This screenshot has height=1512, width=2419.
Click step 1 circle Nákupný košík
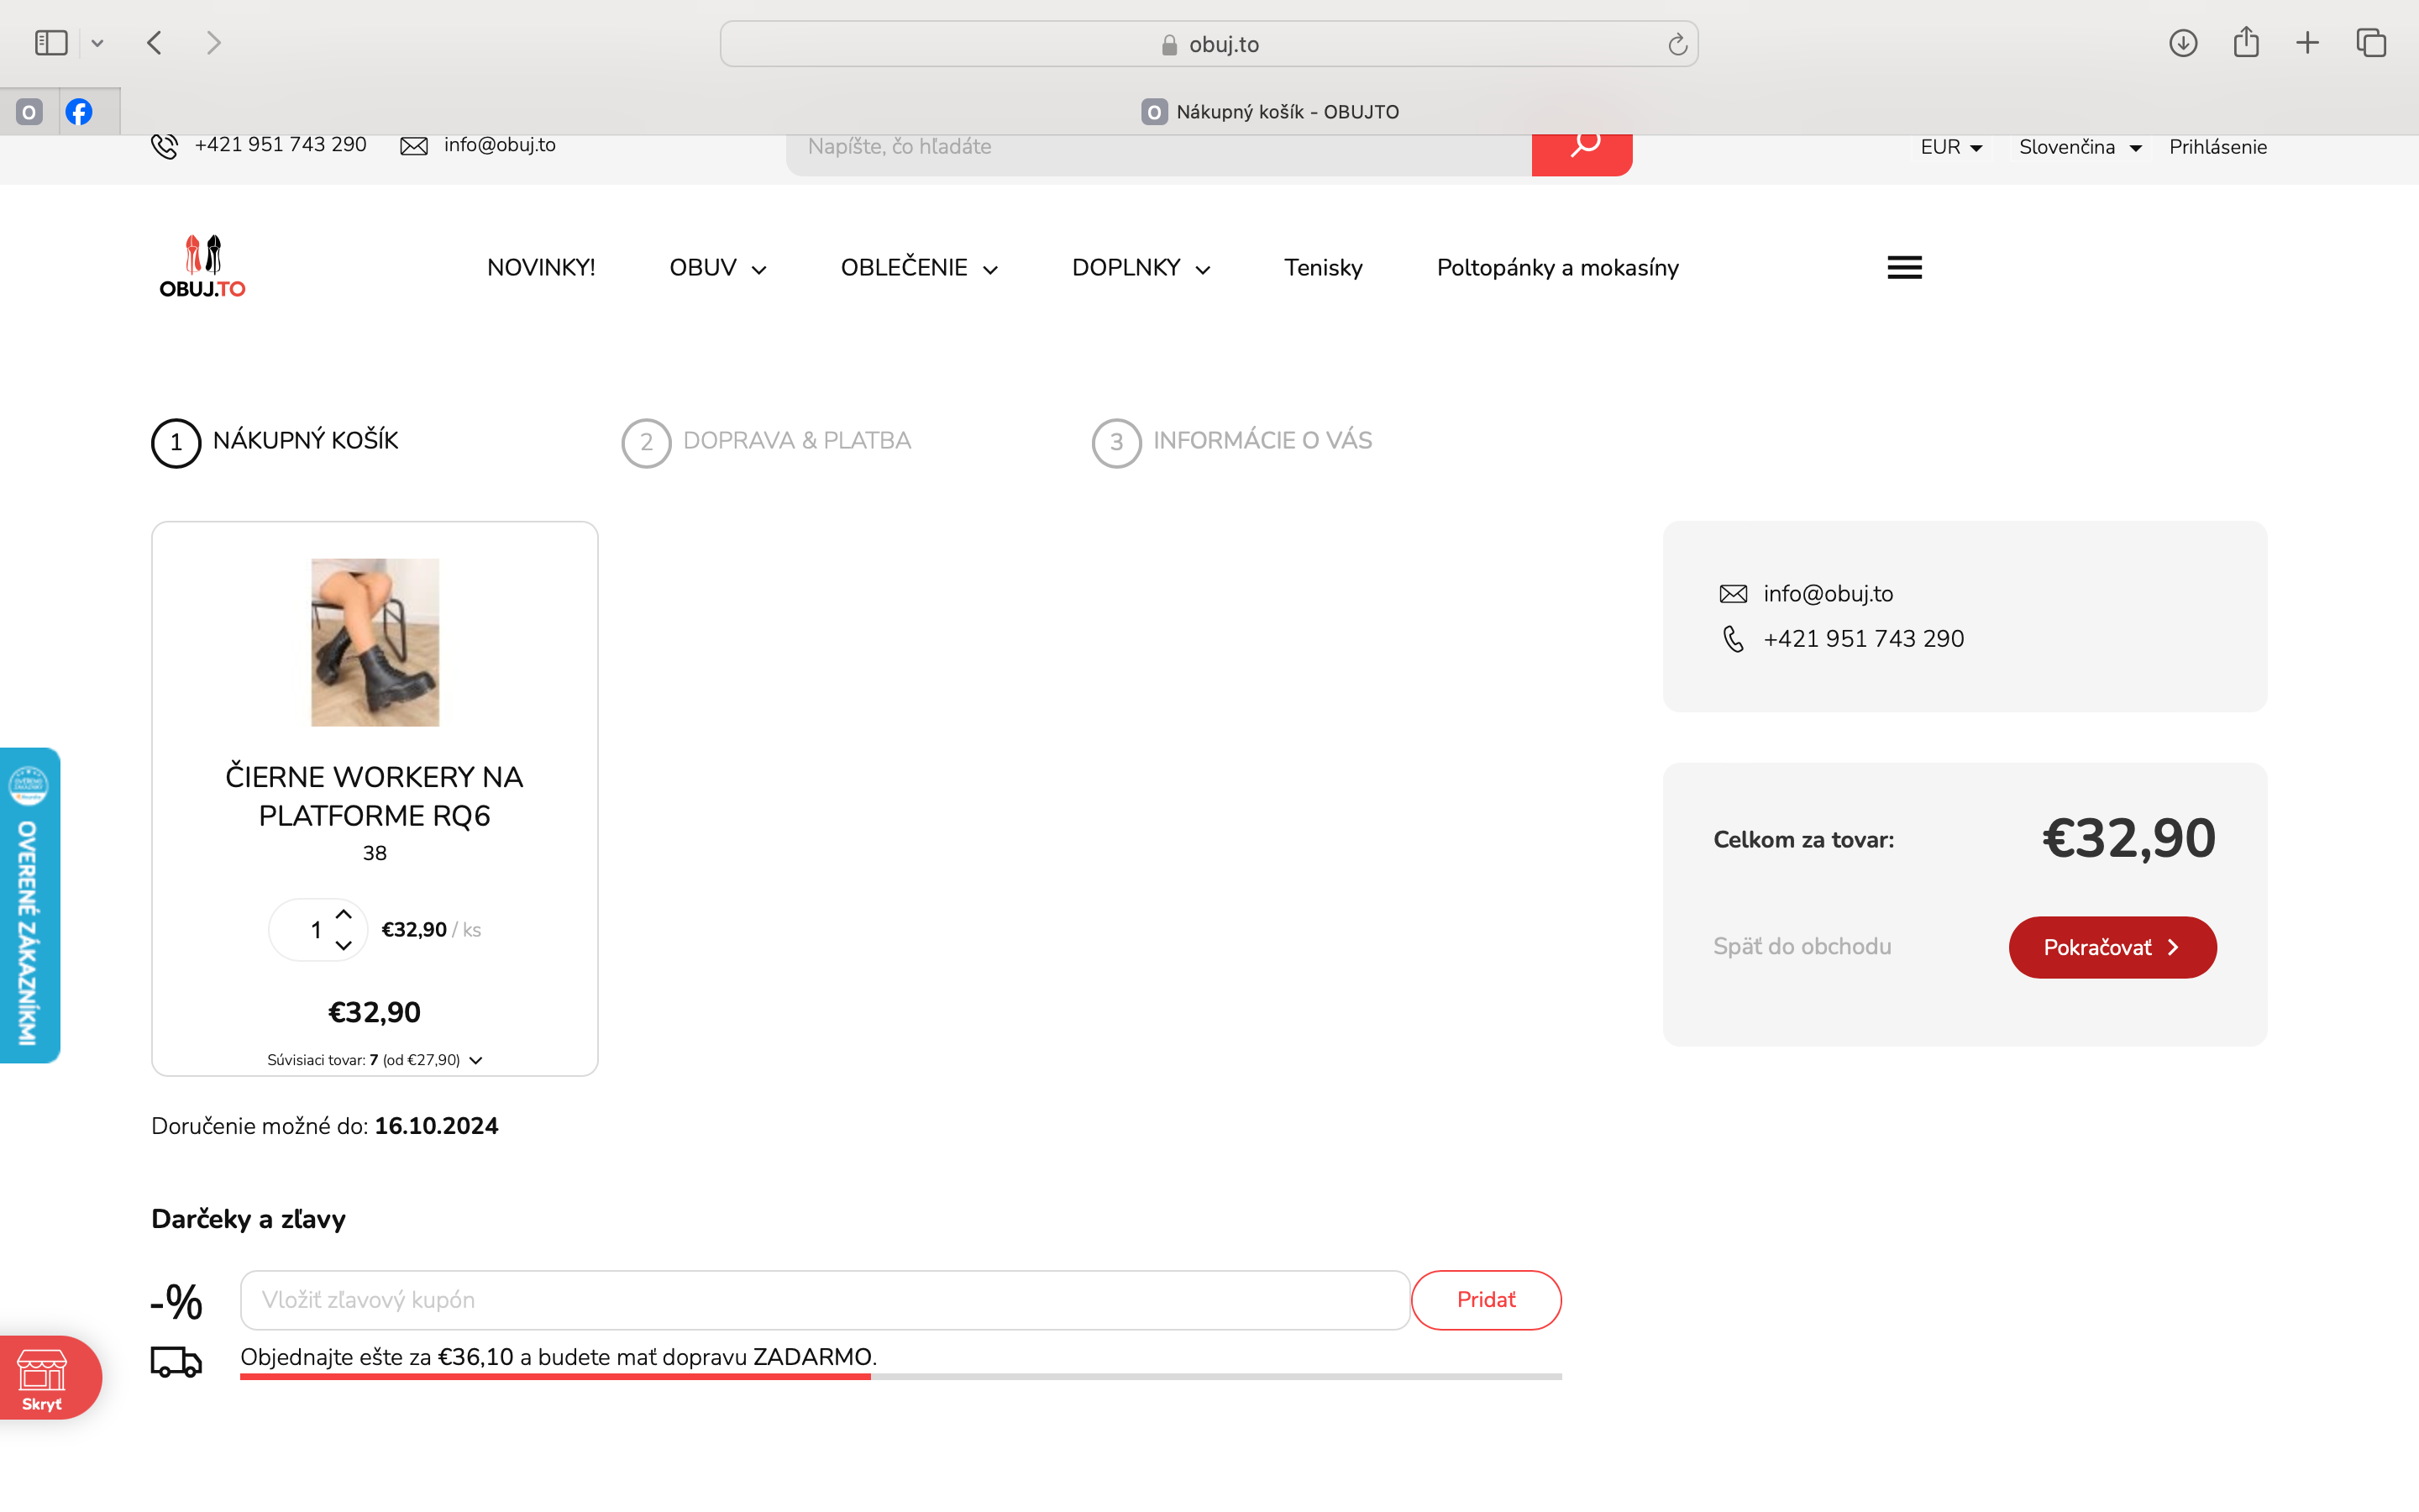pos(176,442)
